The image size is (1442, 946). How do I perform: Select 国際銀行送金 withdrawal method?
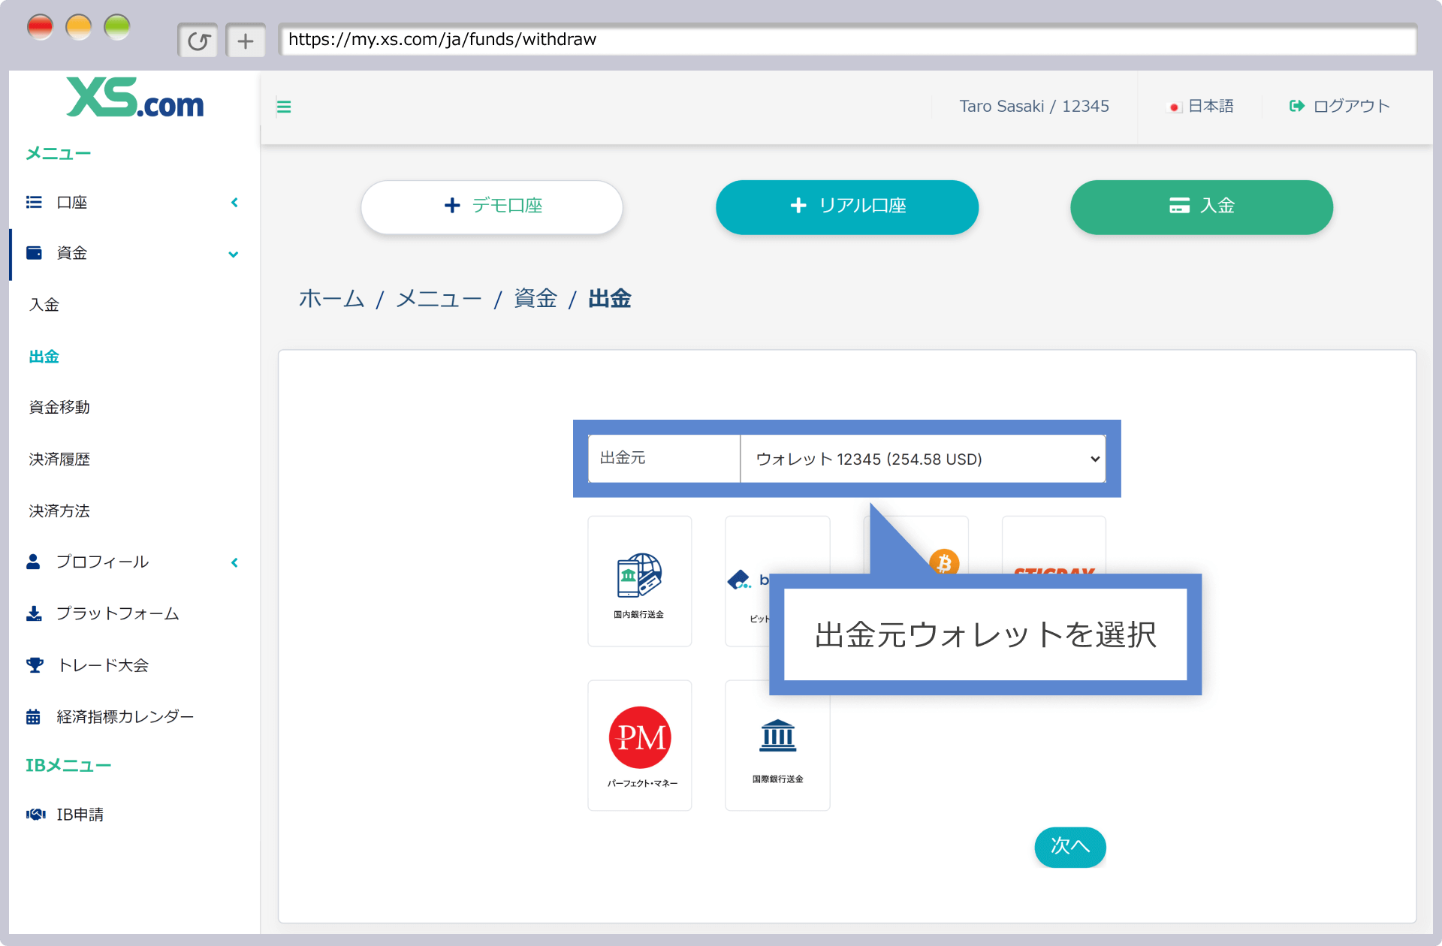point(777,746)
